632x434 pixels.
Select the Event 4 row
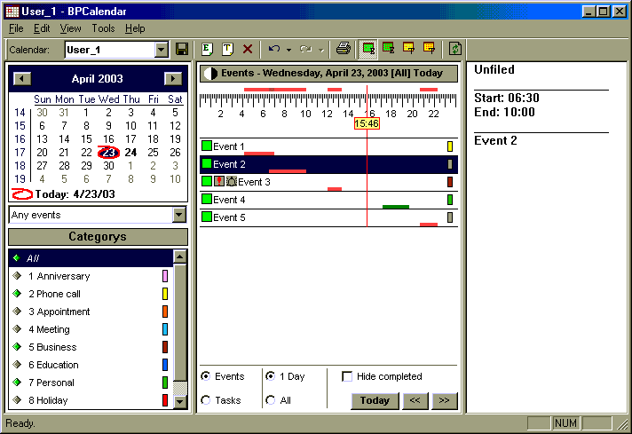[329, 200]
